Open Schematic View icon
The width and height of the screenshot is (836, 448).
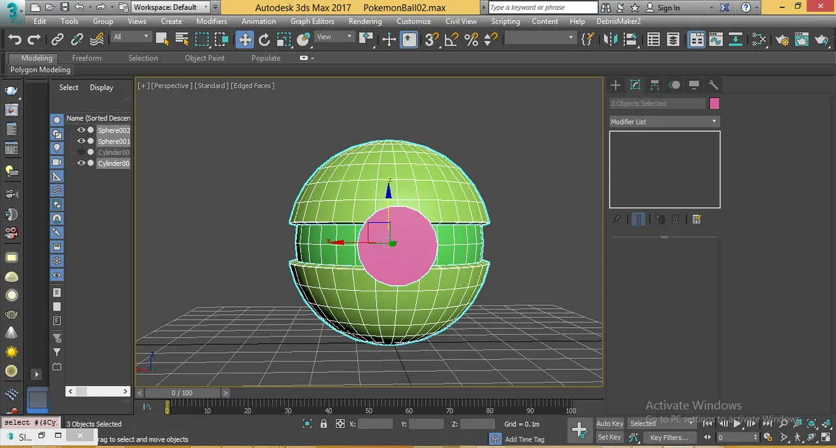tap(735, 40)
